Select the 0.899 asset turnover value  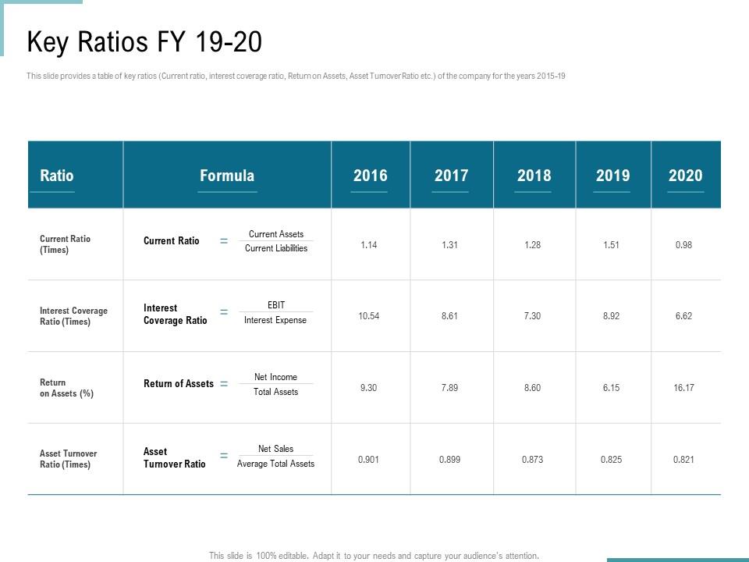pyautogui.click(x=449, y=459)
